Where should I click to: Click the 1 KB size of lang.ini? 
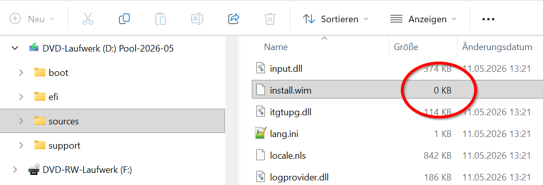pos(443,134)
